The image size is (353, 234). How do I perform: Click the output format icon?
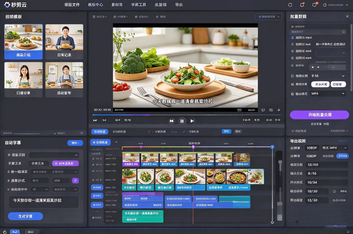(292, 94)
